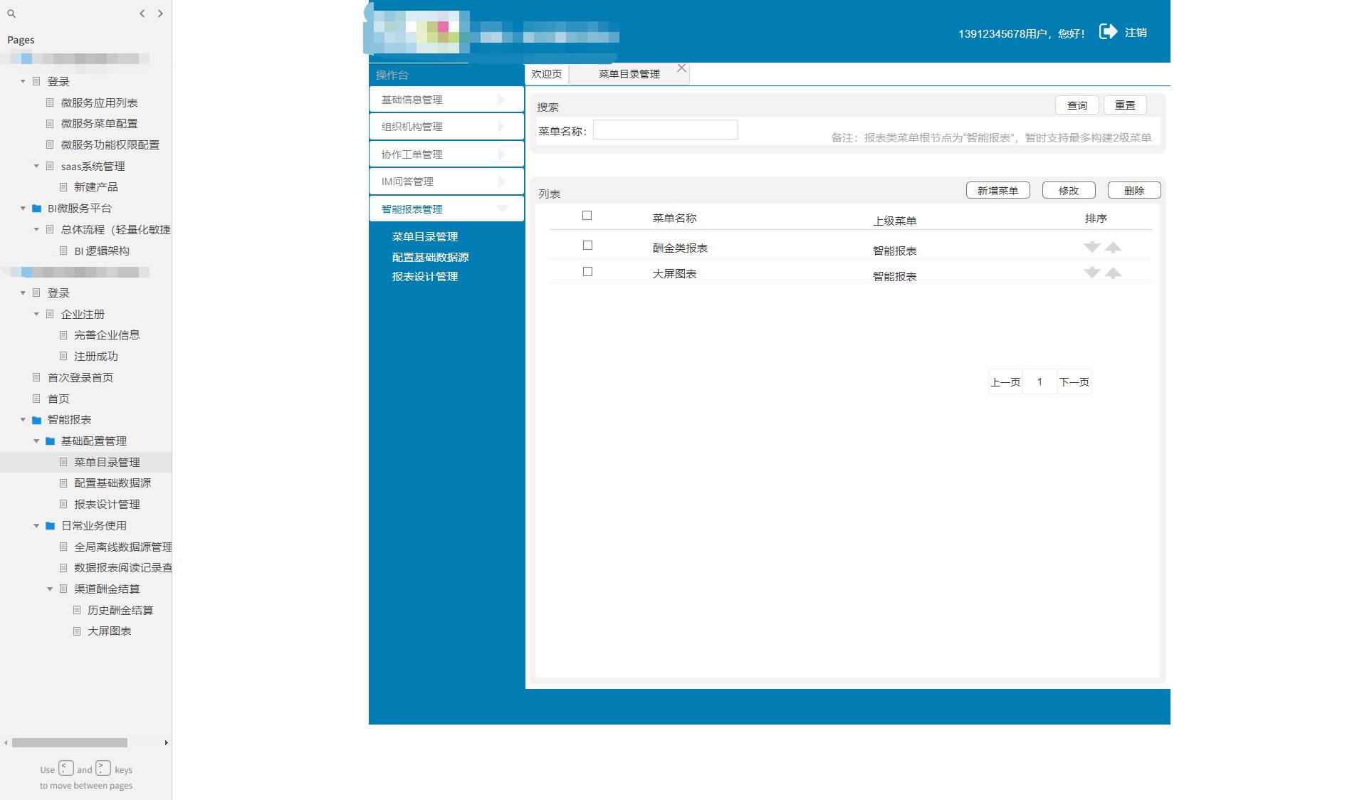Expand 协作工单管理 menu arrow

click(501, 154)
